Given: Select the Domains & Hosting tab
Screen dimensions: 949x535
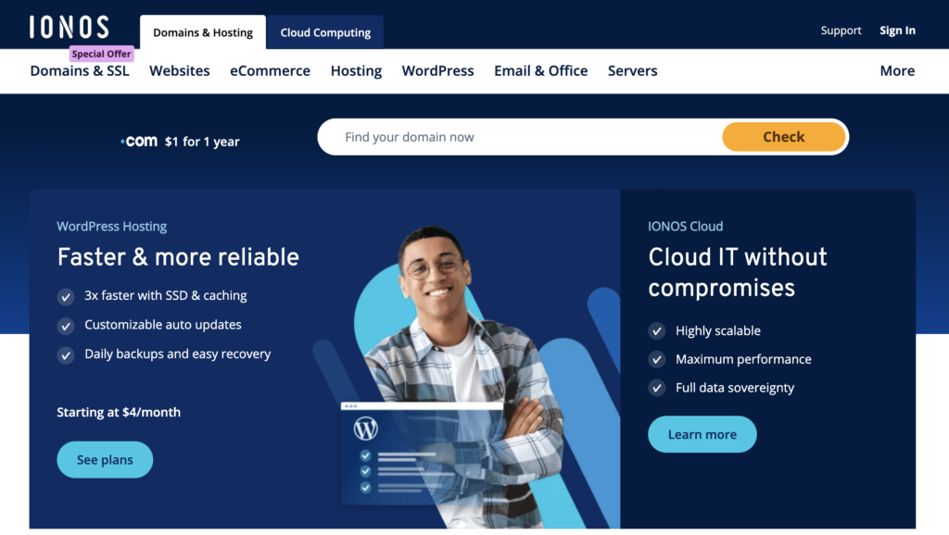Looking at the screenshot, I should click(203, 32).
